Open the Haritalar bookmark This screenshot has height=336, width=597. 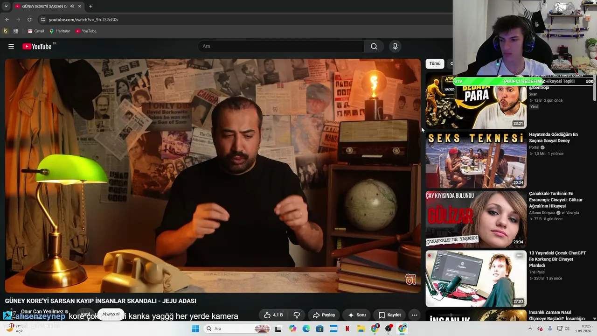[x=60, y=31]
